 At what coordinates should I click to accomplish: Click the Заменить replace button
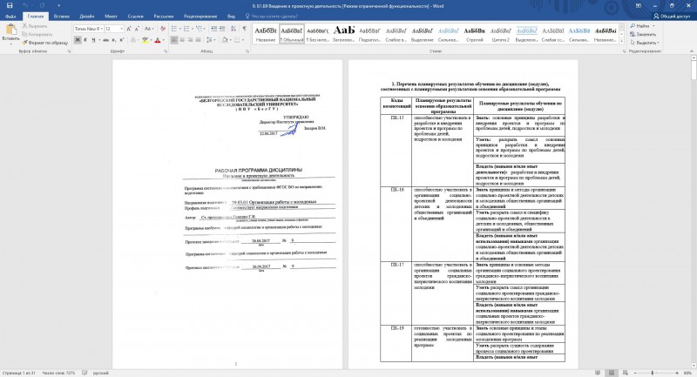pos(643,35)
